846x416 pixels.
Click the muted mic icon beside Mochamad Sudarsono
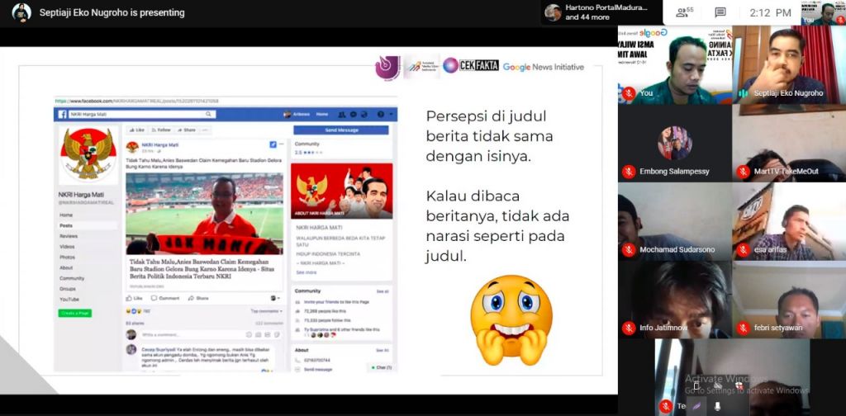(x=629, y=249)
